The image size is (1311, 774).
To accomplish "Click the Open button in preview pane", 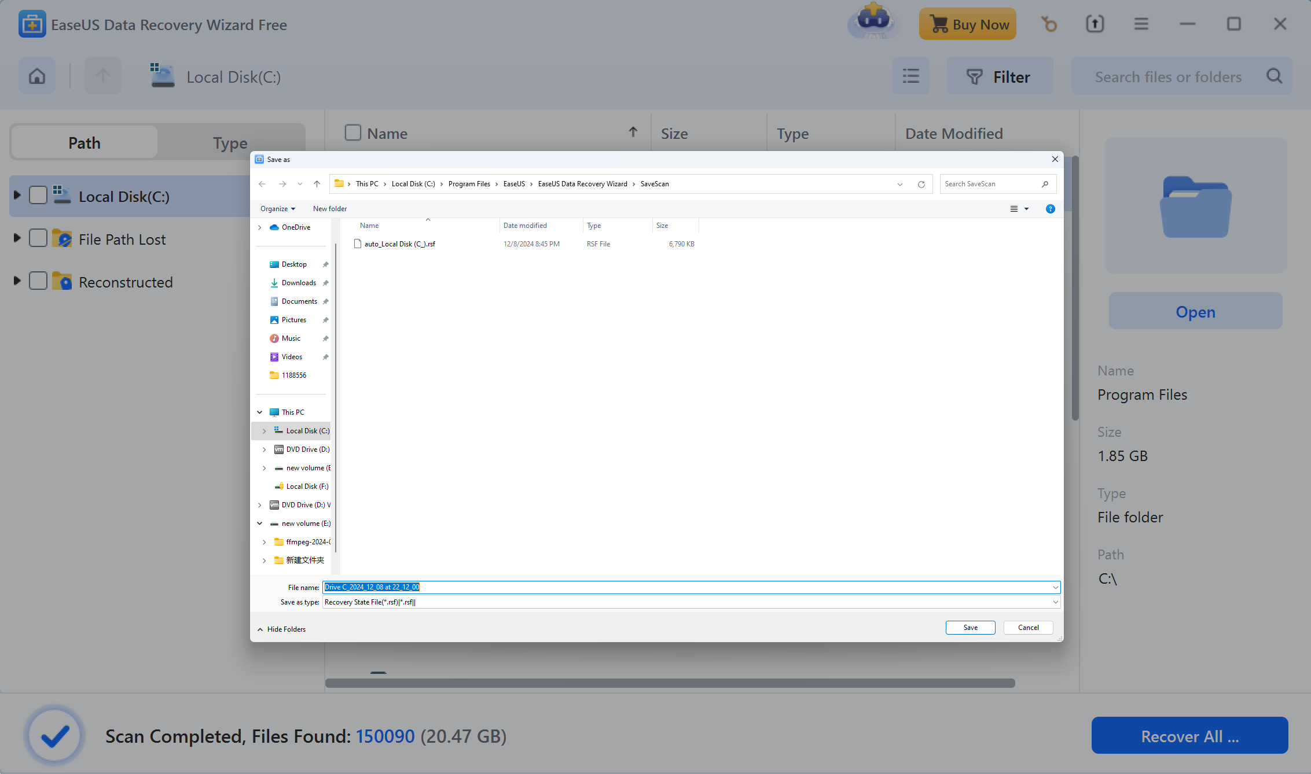I will (1195, 311).
